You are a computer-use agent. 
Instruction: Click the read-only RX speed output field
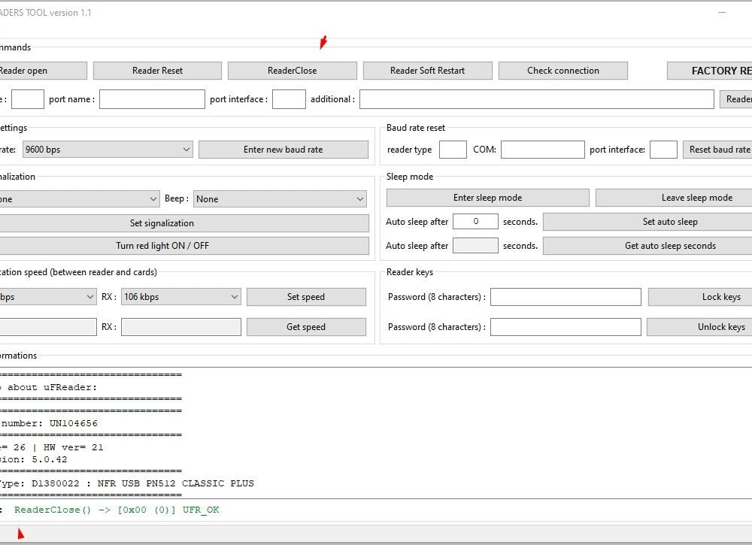(x=180, y=327)
